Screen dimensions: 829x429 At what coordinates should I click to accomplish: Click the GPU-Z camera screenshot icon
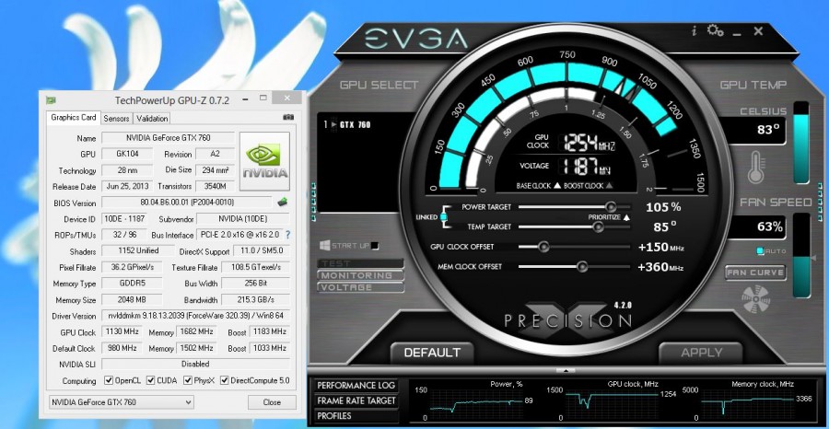(288, 117)
